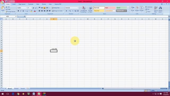Image resolution: width=170 pixels, height=96 pixels.
Task: Click the Name Box showing H15
Action: tap(8, 16)
